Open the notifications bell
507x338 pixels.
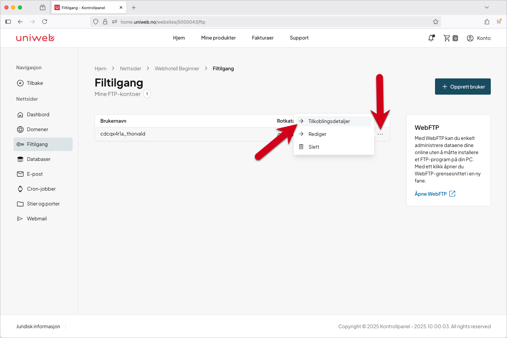click(431, 38)
